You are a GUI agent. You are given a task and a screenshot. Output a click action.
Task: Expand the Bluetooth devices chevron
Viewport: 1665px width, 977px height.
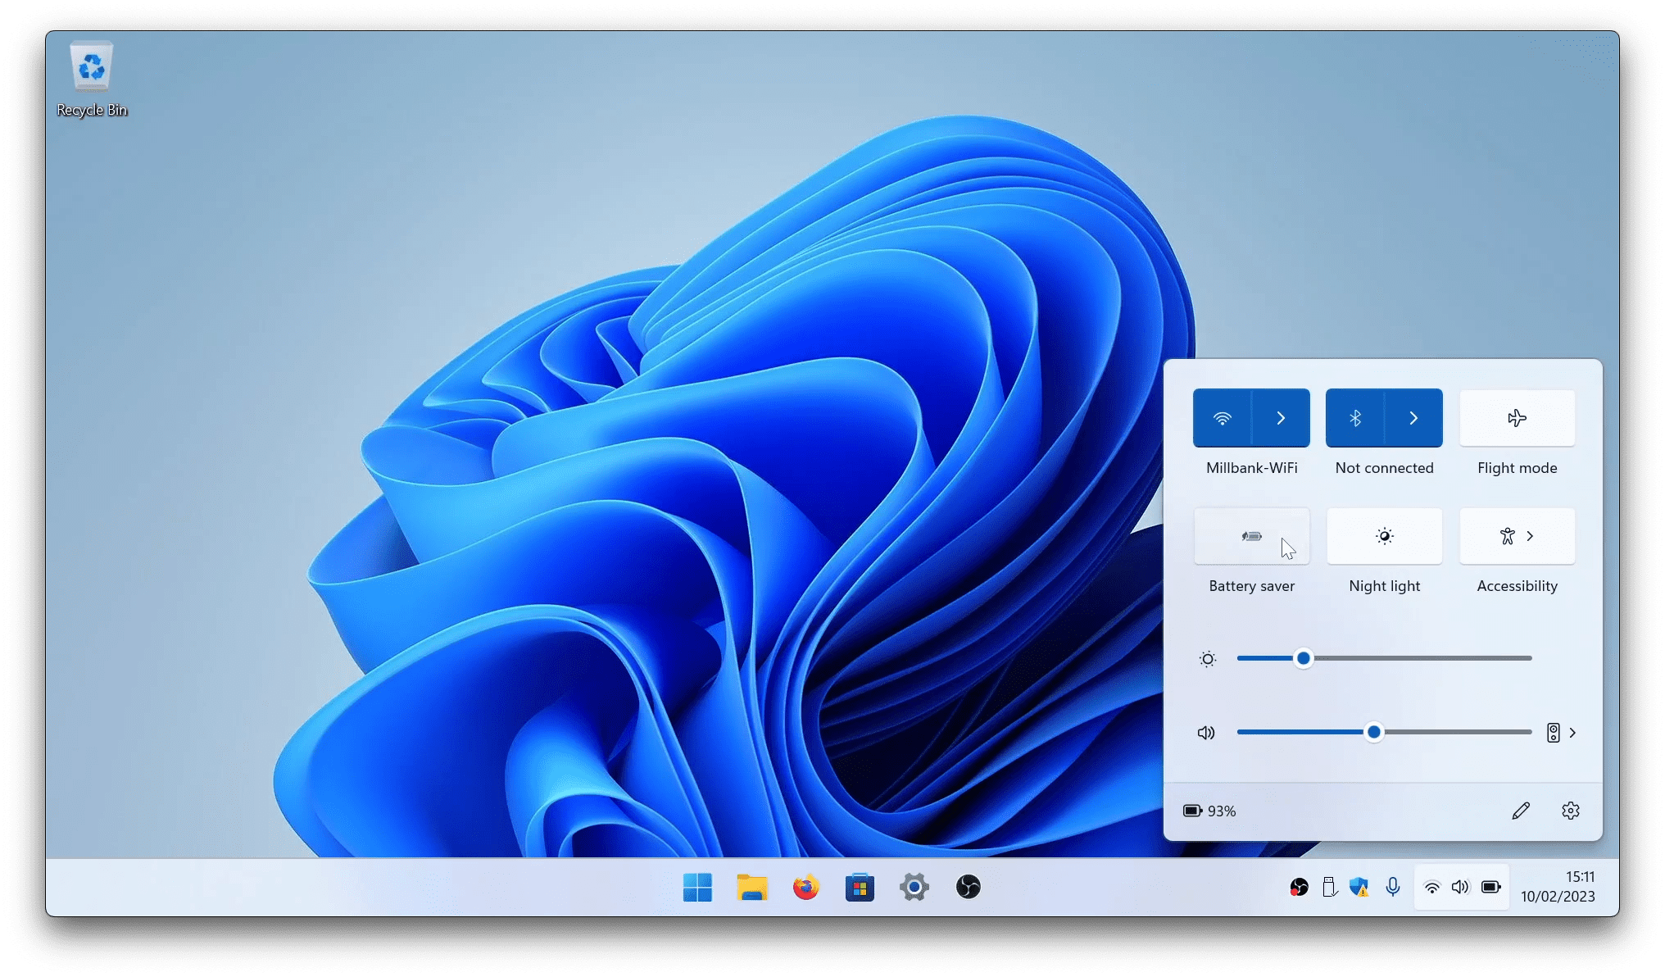1413,418
